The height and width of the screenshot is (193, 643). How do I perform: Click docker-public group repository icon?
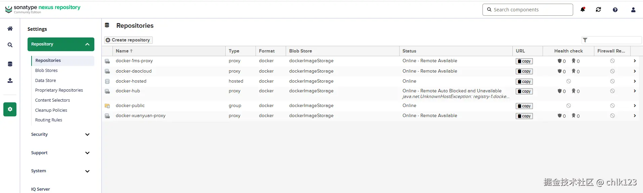tap(107, 106)
